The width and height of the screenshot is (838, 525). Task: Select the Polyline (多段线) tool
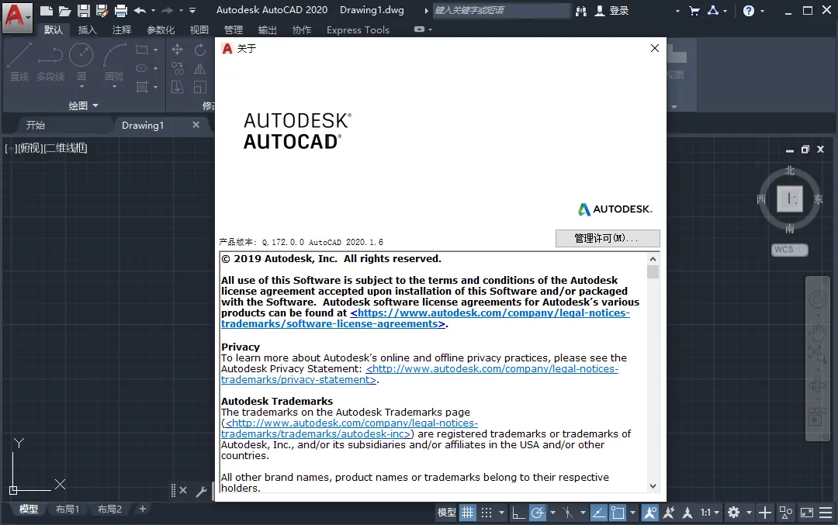[50, 63]
